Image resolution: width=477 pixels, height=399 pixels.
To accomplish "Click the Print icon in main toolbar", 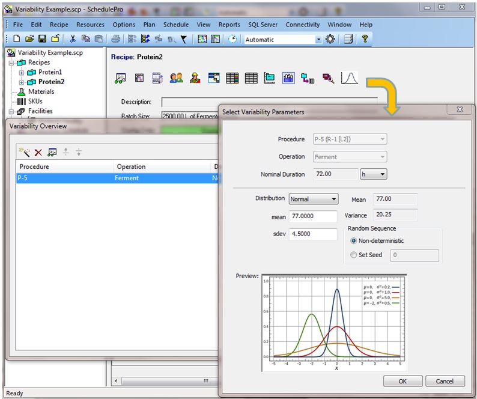I will (x=116, y=39).
